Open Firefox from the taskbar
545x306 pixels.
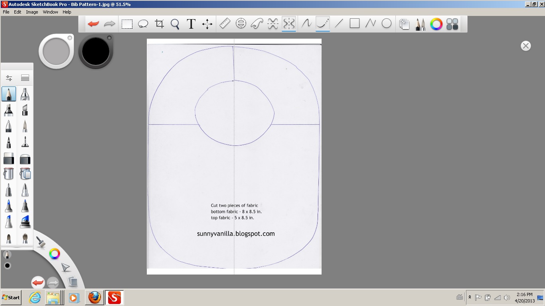(x=95, y=297)
